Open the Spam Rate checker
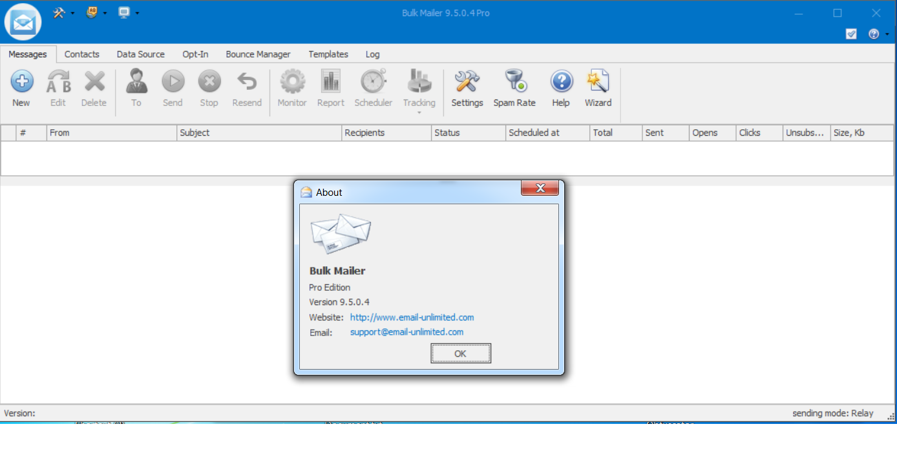Screen dimensions: 897x464 514,82
